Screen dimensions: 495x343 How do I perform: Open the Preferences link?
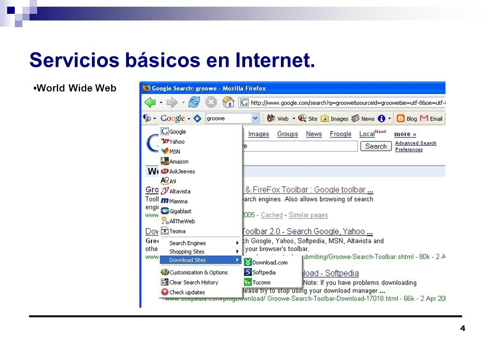[x=409, y=150]
